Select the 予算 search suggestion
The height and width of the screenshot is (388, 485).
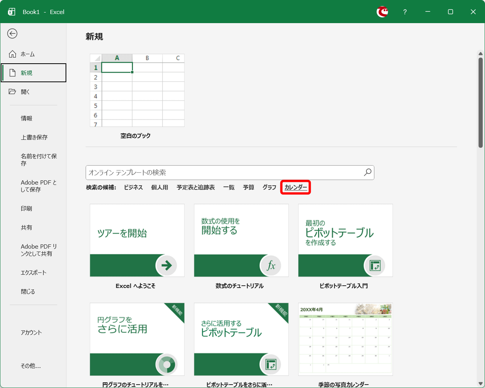click(249, 187)
